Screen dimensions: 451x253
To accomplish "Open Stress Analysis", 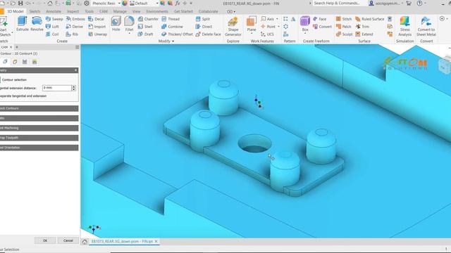I will pos(404,27).
